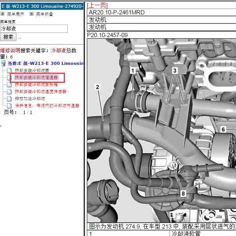Image resolution: width=236 pixels, height=236 pixels.
Task: Click the computer icon beside 当前:E 级-W213
Action: pyautogui.click(x=4, y=63)
